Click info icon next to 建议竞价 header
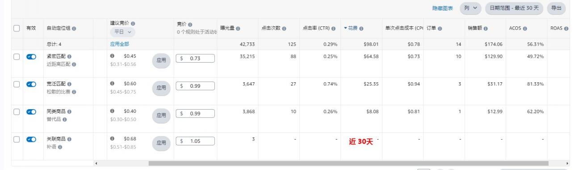Viewport: 575px width, 170px height. [x=133, y=23]
